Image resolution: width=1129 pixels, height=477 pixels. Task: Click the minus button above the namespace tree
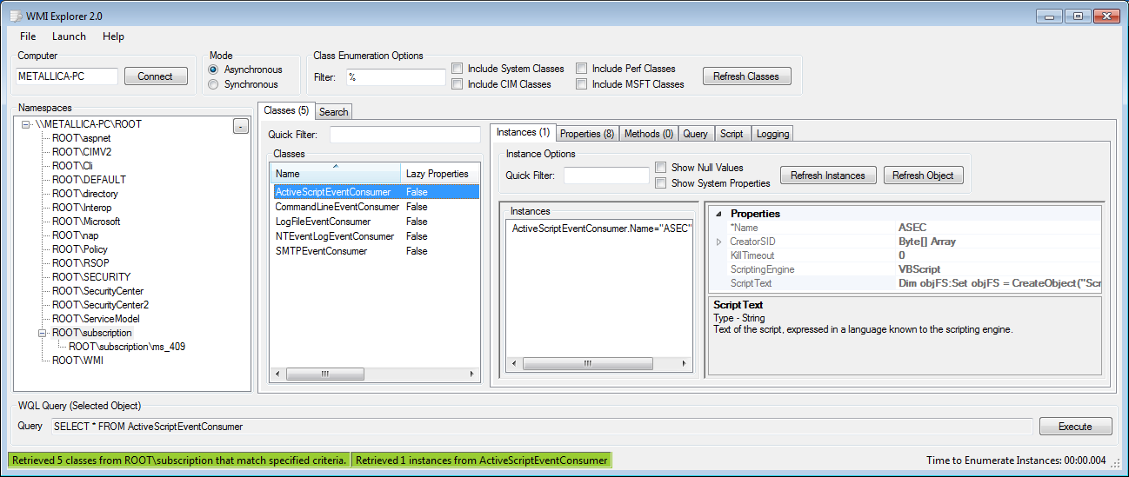(240, 127)
